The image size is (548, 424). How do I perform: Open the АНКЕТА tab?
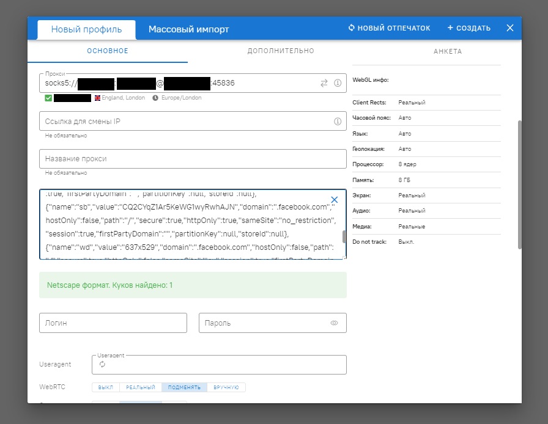point(447,51)
